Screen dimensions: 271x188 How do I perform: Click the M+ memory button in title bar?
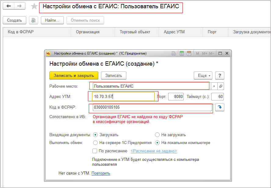click(x=205, y=53)
